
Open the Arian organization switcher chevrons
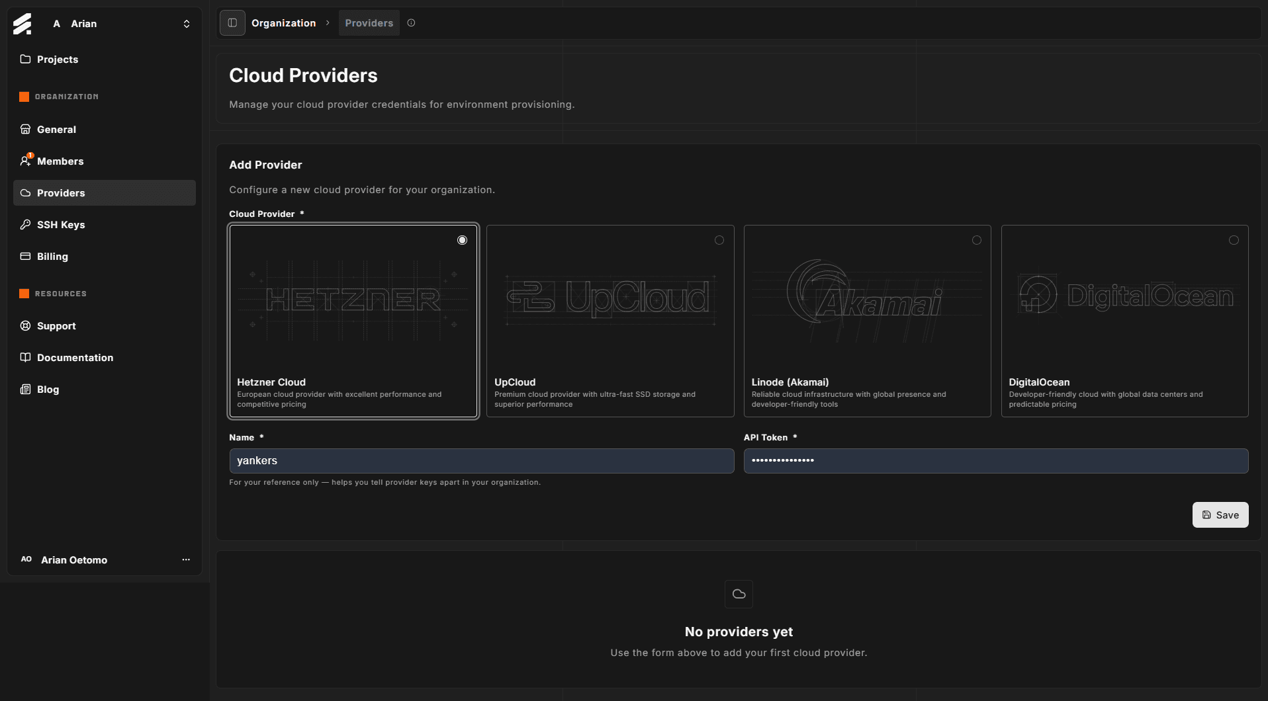click(x=187, y=24)
